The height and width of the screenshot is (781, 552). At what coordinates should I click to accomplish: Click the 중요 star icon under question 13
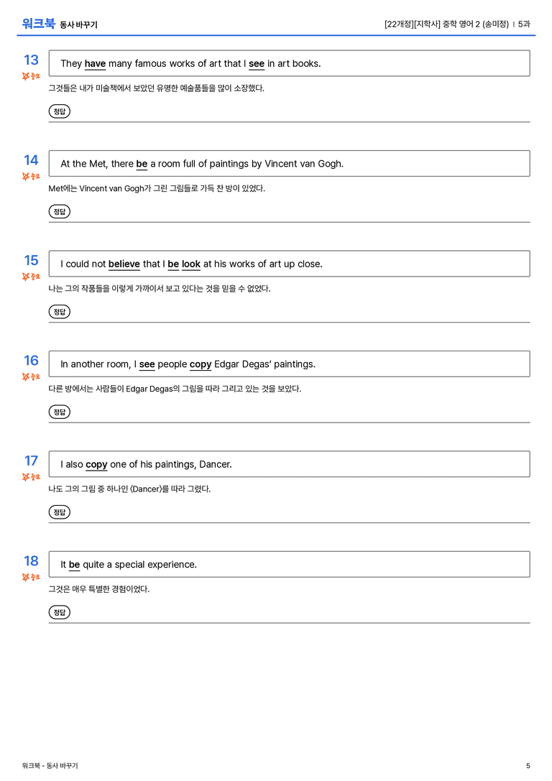(x=31, y=76)
